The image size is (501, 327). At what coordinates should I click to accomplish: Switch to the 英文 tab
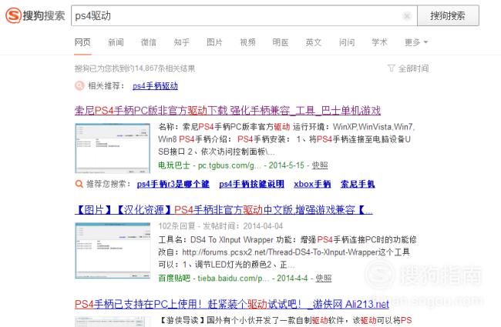point(314,42)
